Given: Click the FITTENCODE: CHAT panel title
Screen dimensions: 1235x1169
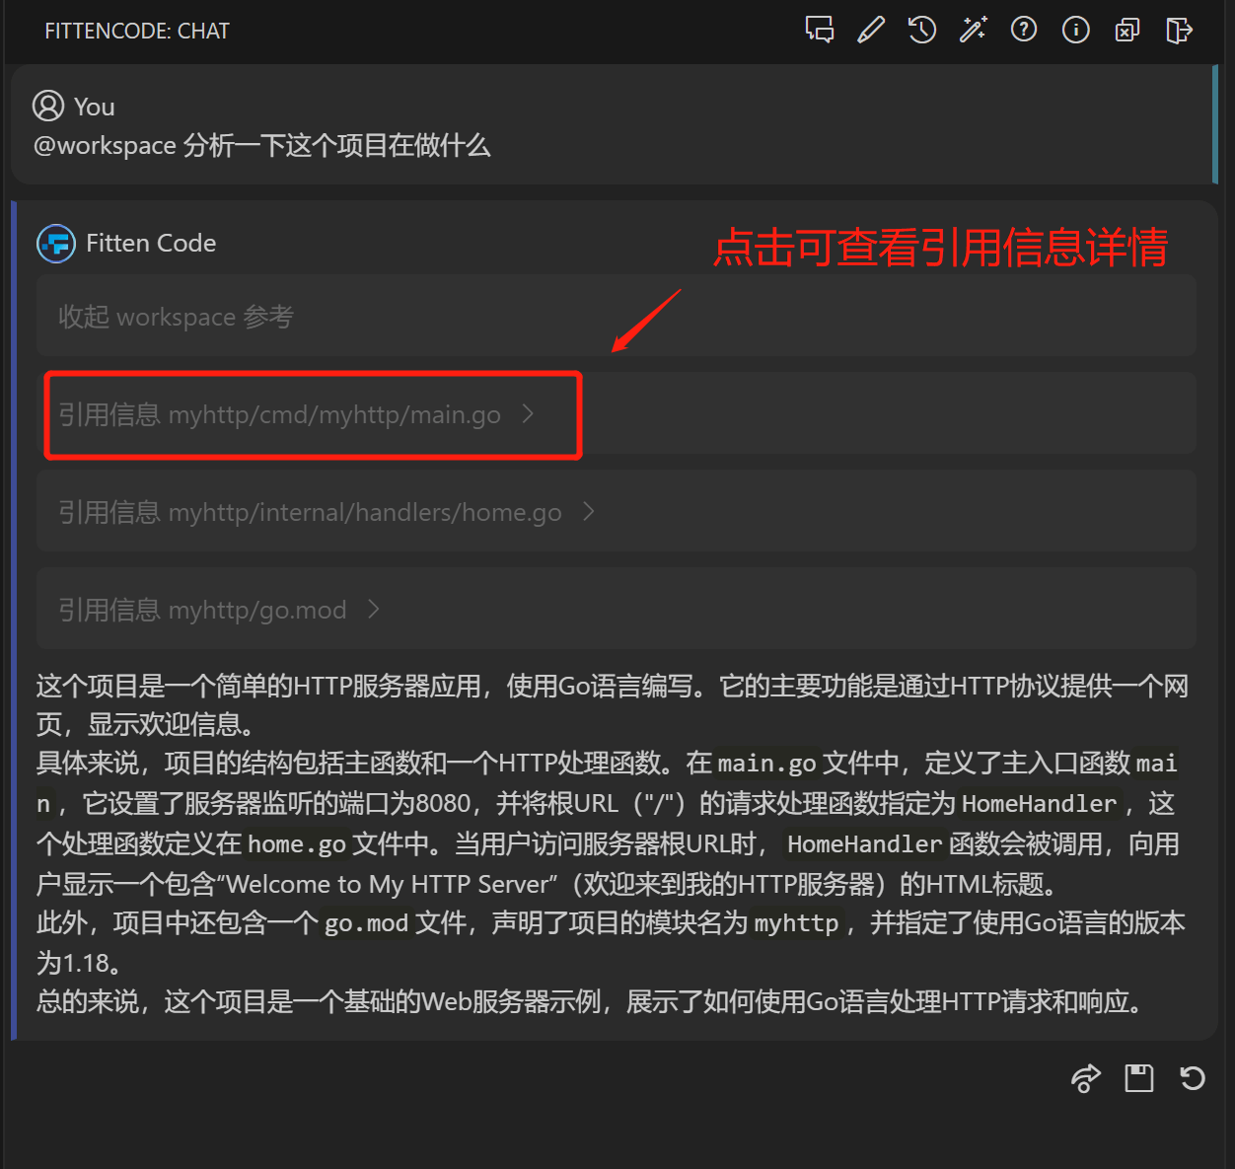Looking at the screenshot, I should click(137, 32).
